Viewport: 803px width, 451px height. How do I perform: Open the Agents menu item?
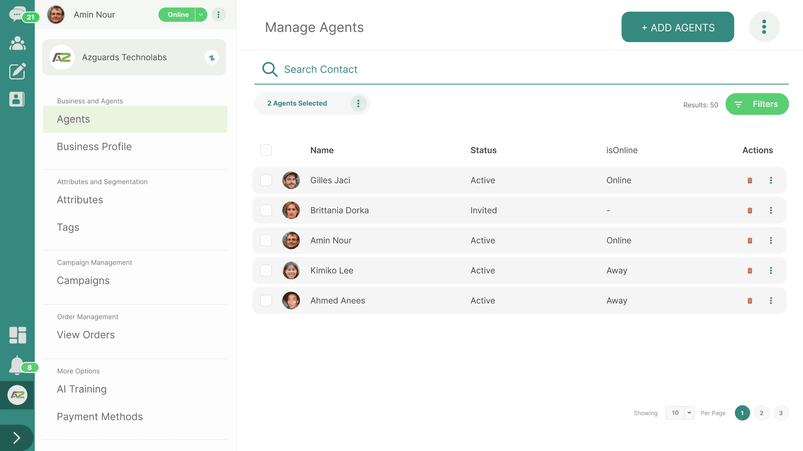(x=135, y=119)
